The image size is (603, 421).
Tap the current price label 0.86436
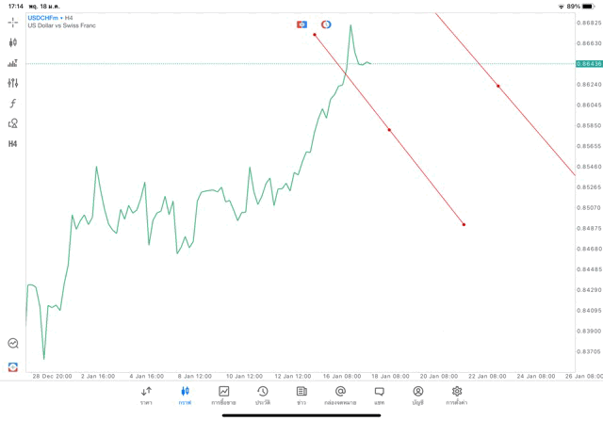click(588, 63)
